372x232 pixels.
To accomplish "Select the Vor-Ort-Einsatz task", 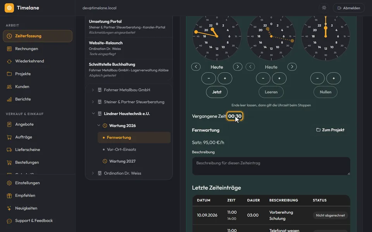I will click(x=134, y=149).
